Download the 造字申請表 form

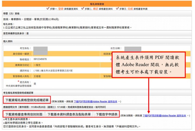click(x=107, y=114)
